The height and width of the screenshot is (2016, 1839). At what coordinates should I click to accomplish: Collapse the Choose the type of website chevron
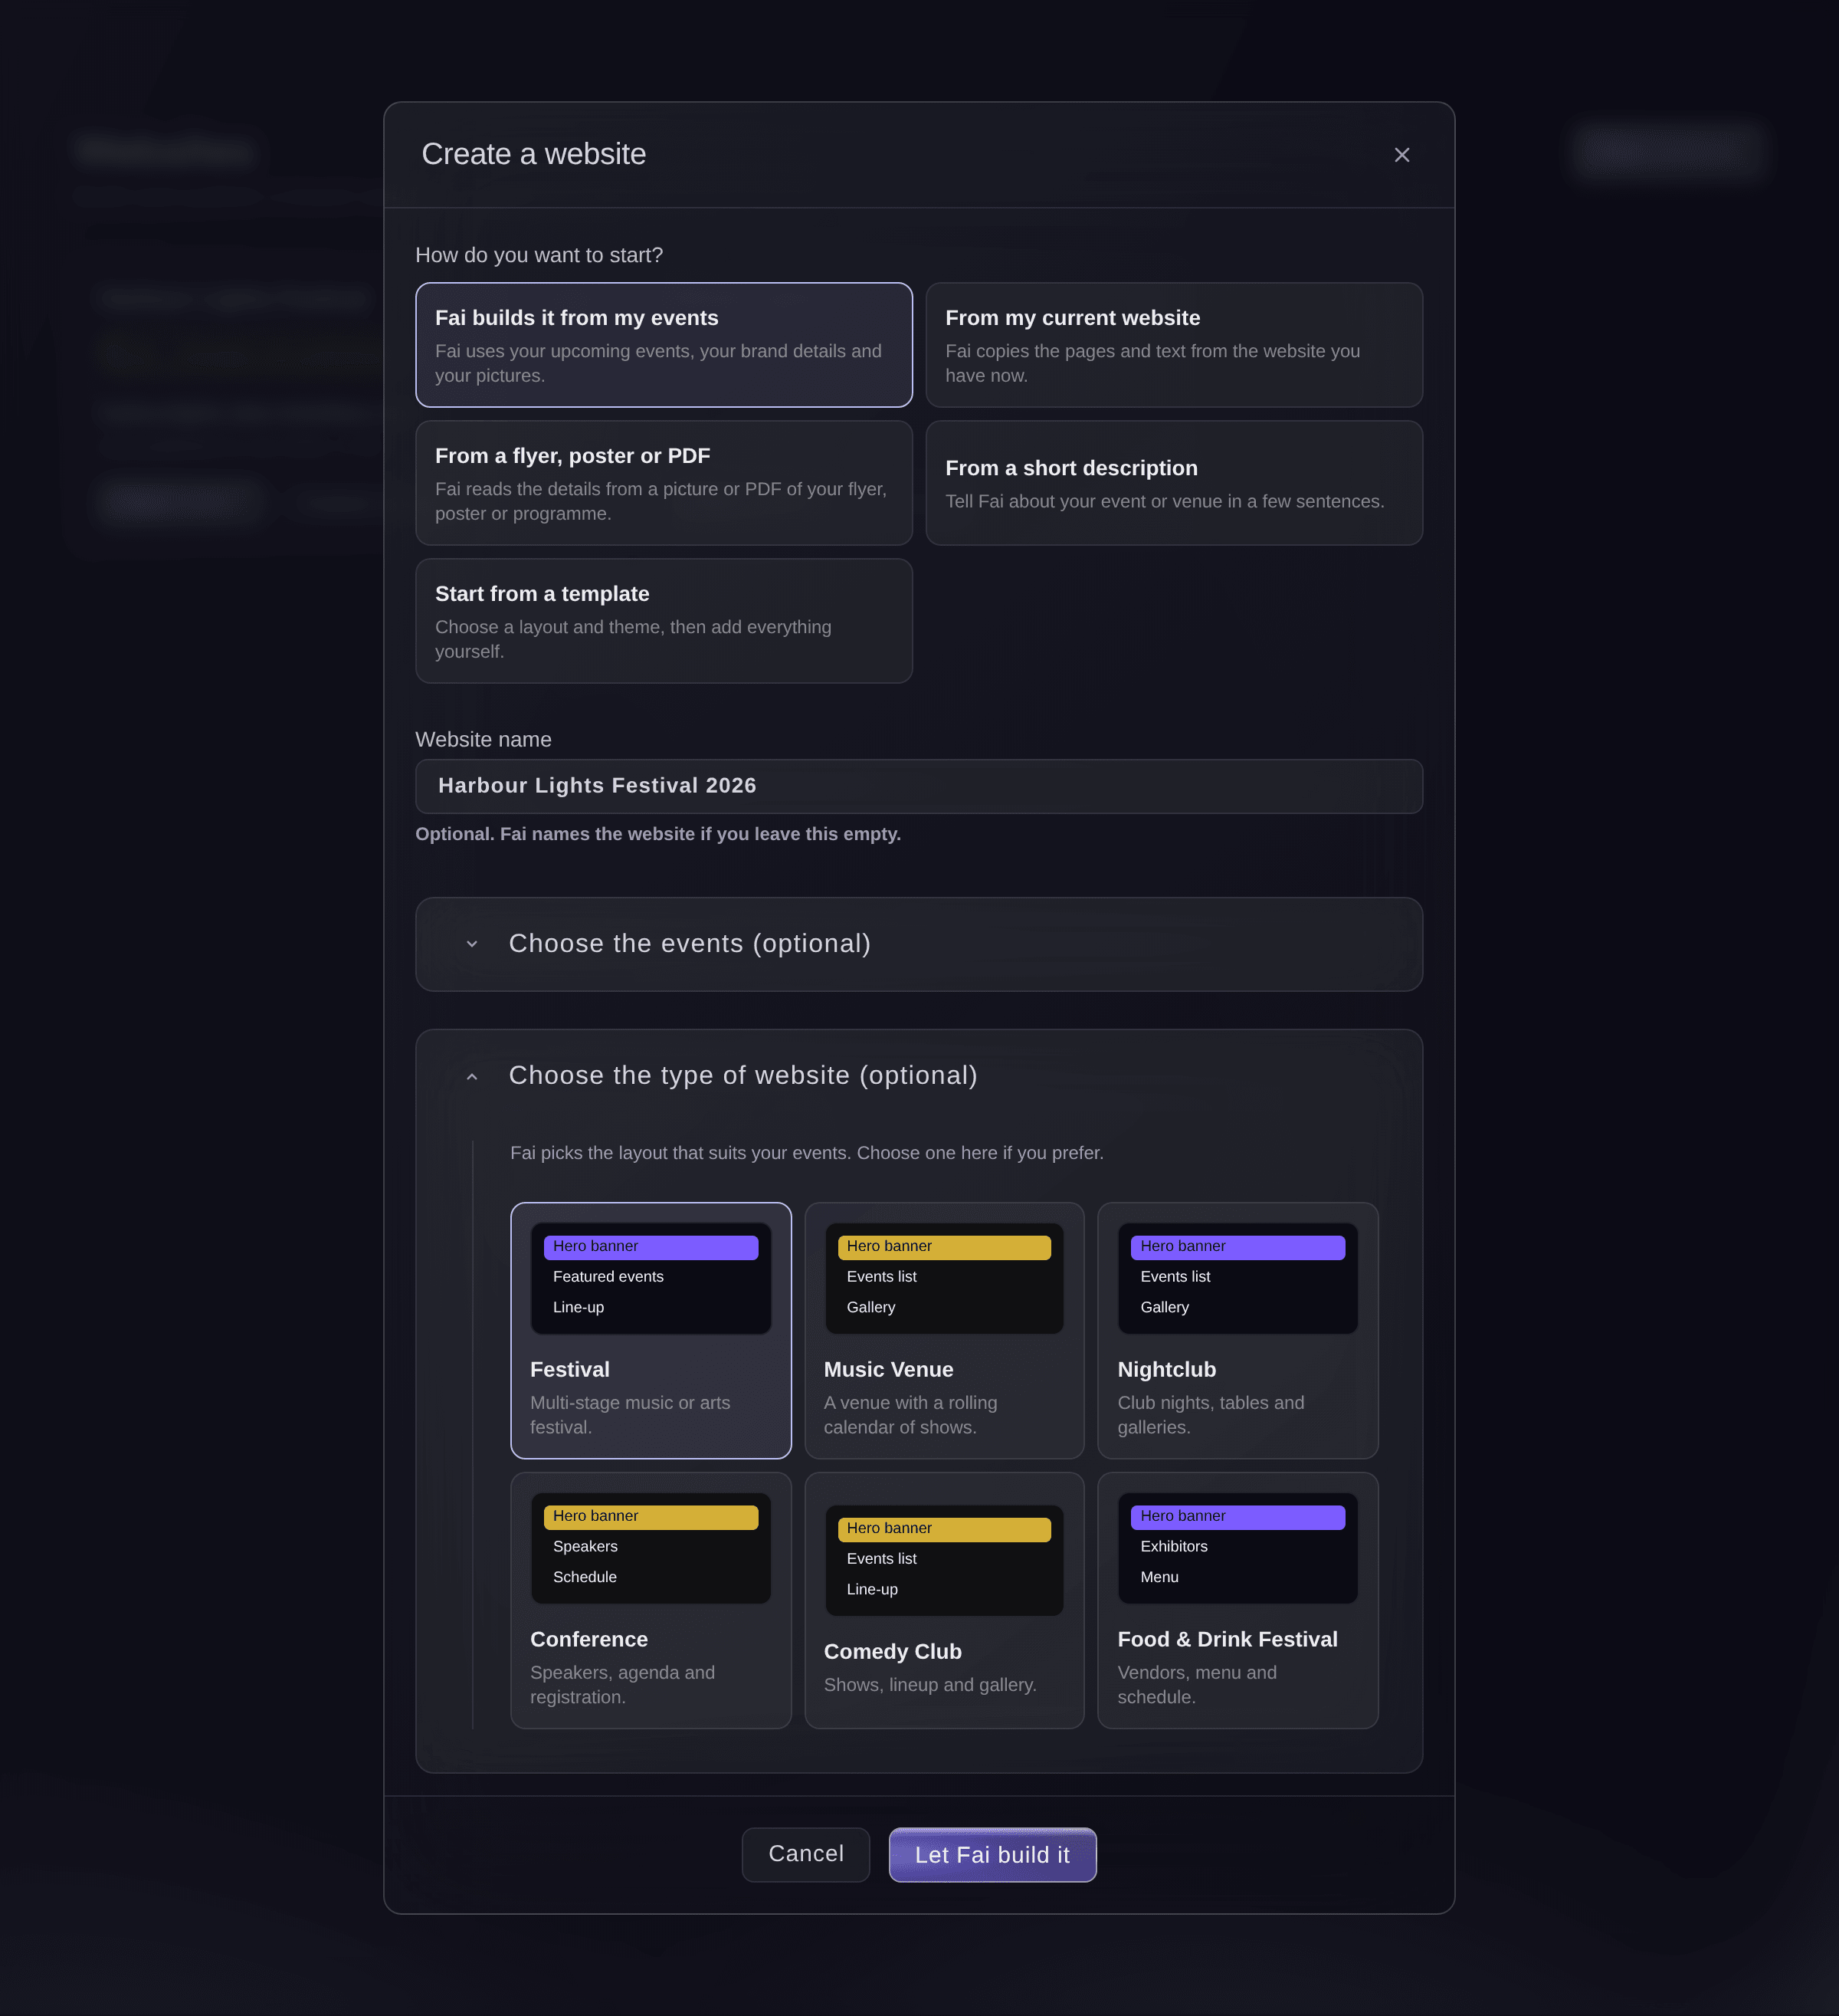(x=472, y=1076)
